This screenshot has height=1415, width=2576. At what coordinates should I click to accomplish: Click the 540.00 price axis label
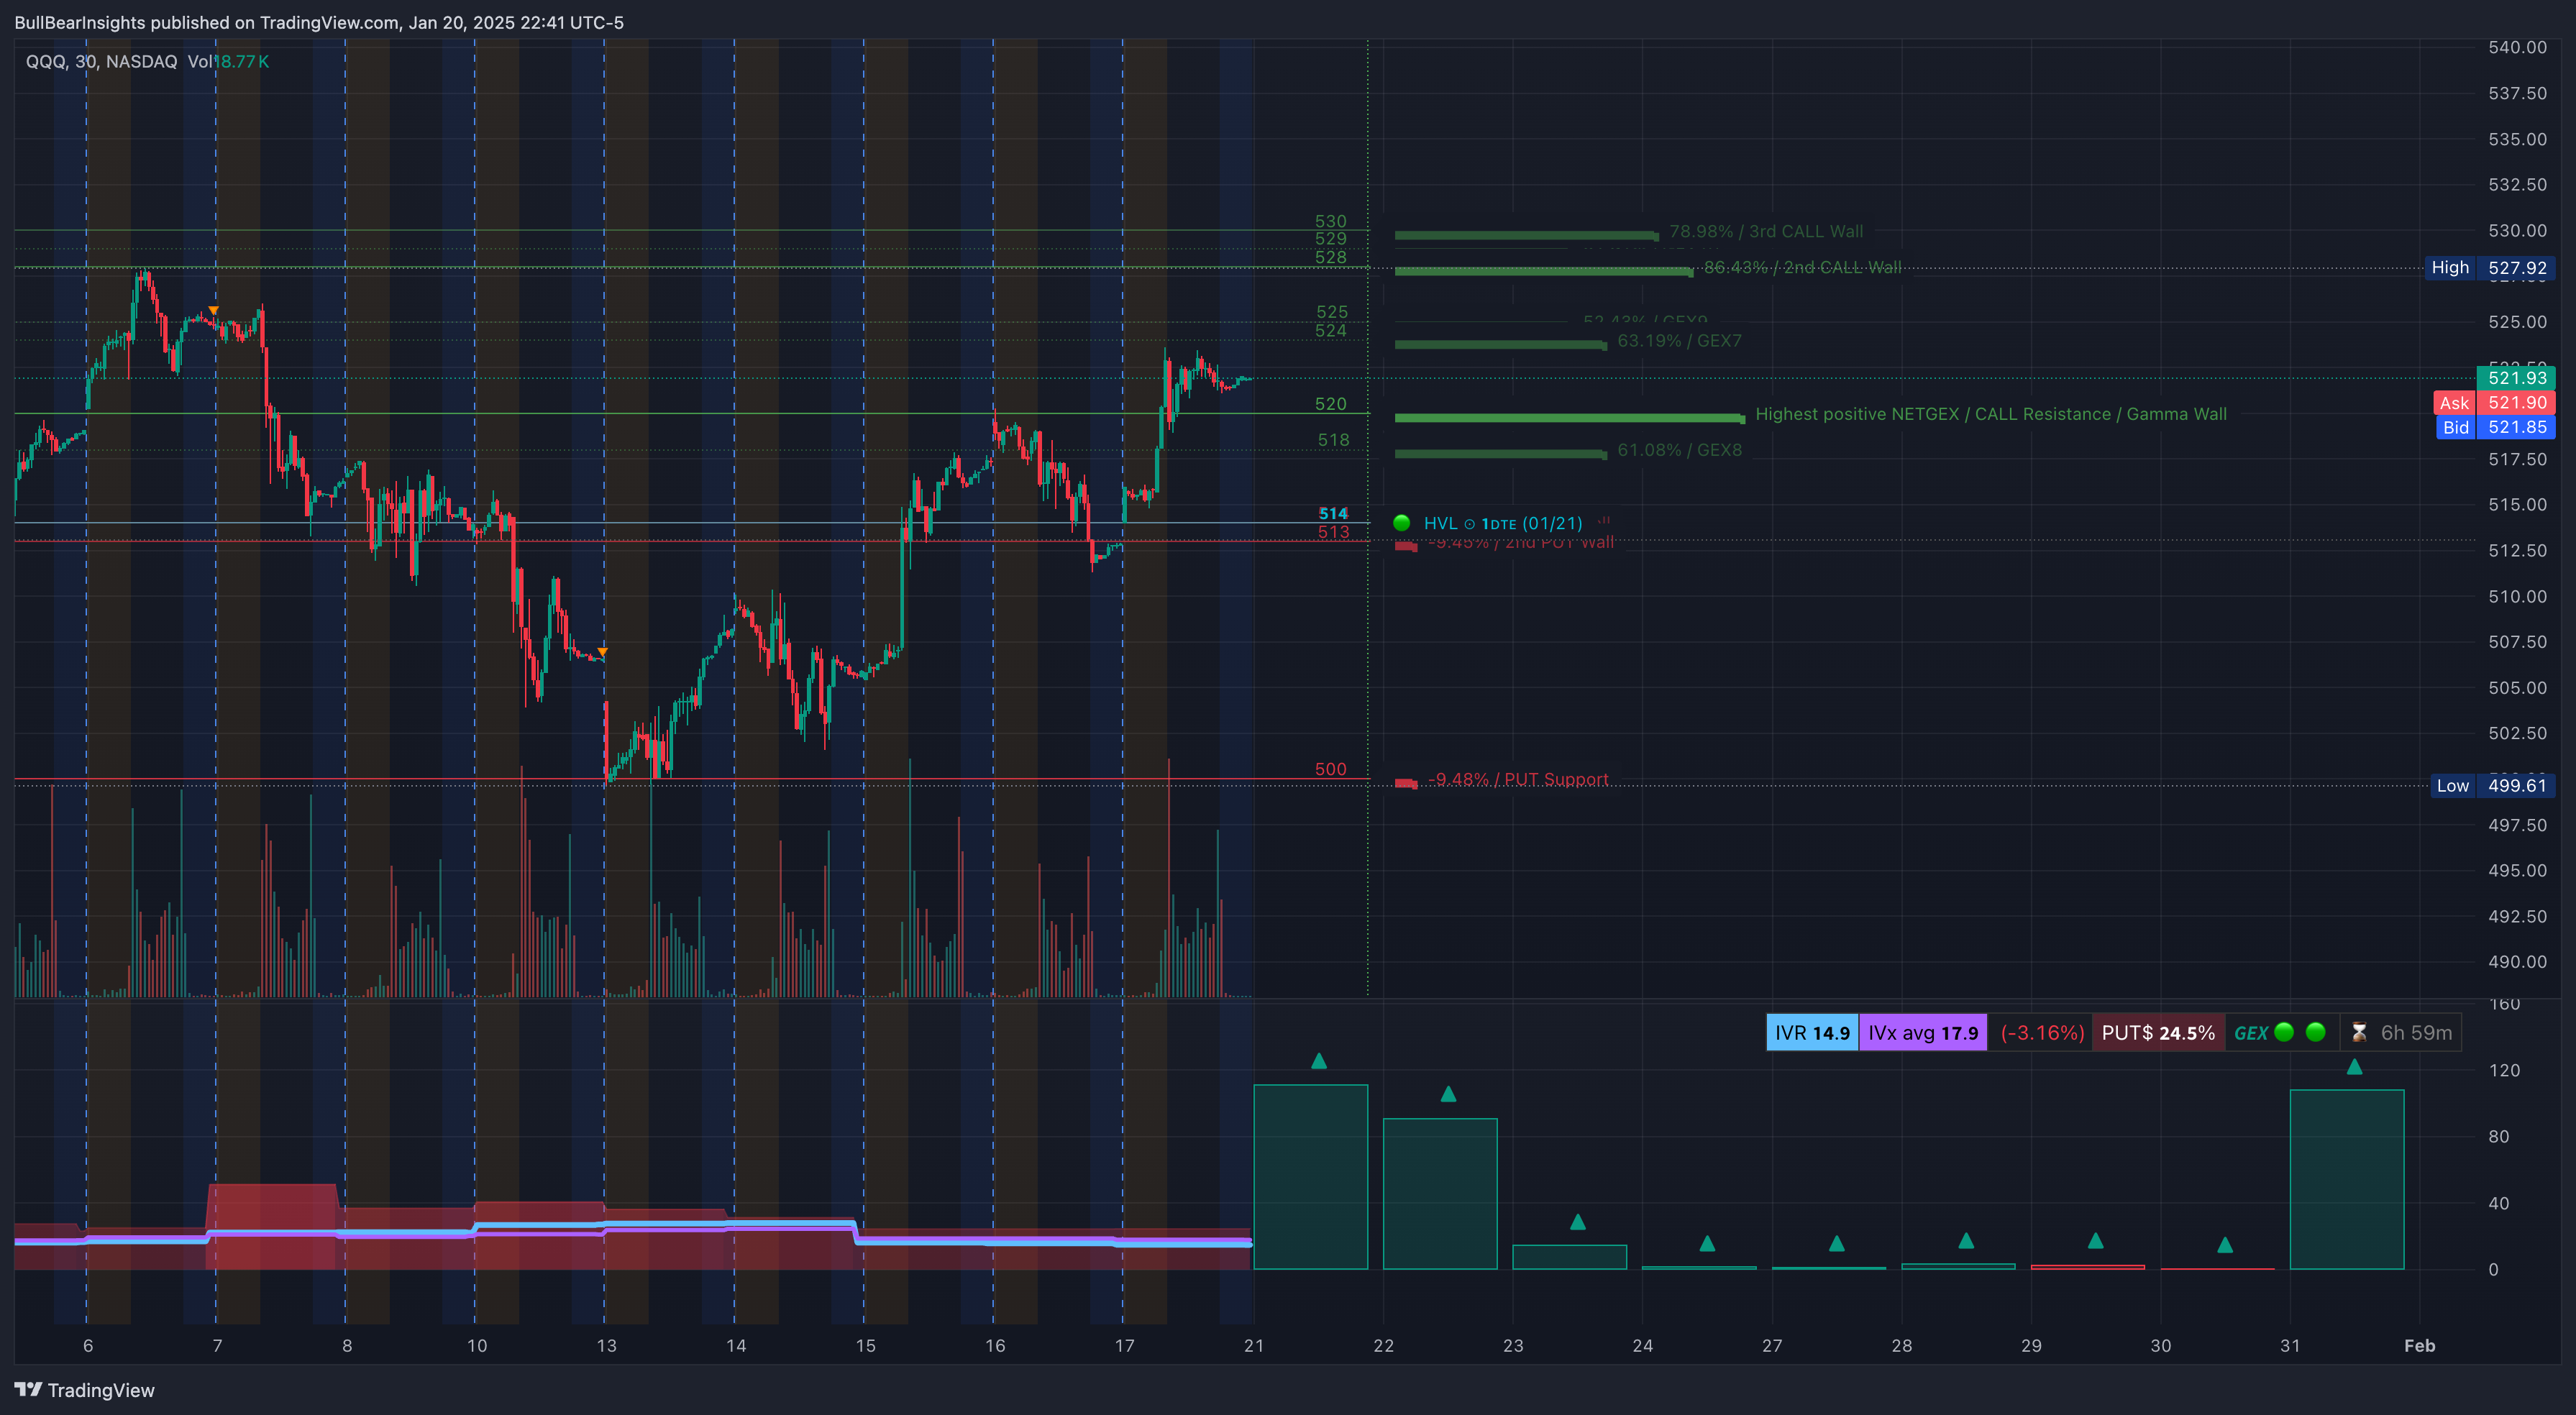point(2517,47)
